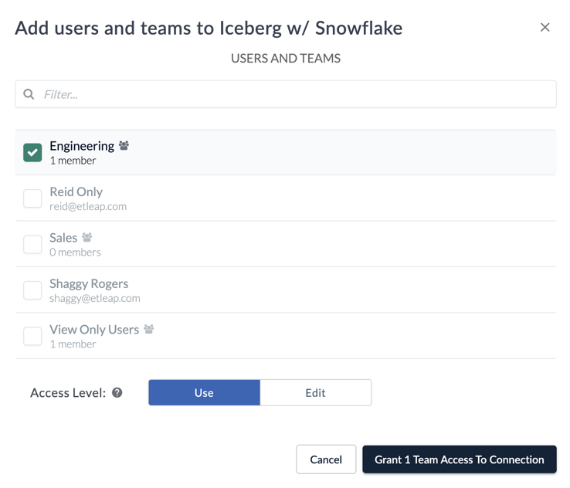Viewport: 570px width, 488px height.
Task: Click the View Only Users name label
Action: point(94,330)
